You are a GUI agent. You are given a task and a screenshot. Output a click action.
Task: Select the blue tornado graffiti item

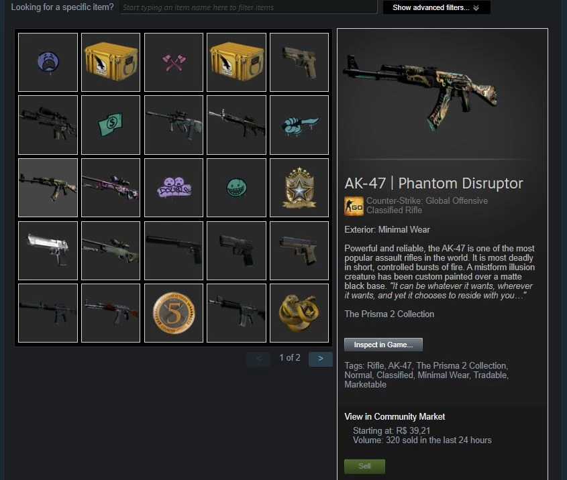click(x=299, y=125)
